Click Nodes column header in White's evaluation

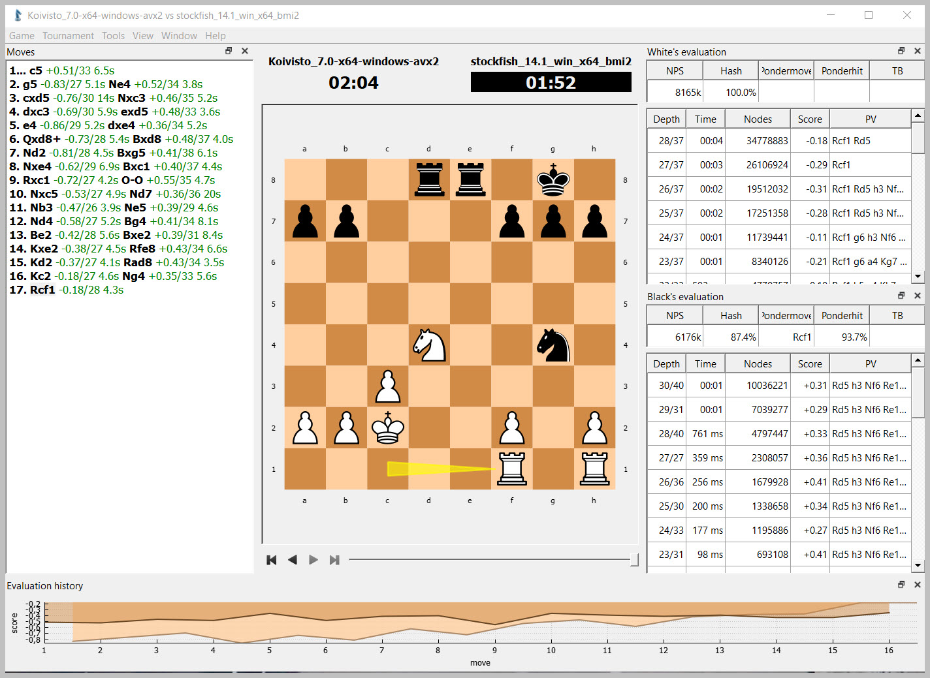758,119
